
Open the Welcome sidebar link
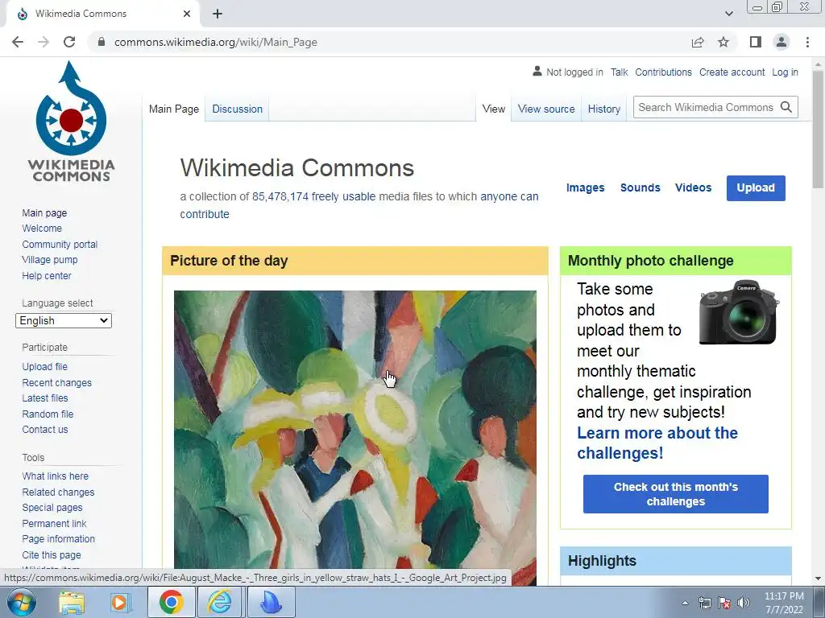coord(42,228)
